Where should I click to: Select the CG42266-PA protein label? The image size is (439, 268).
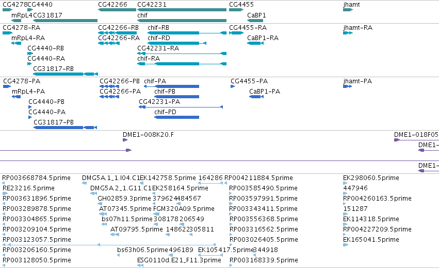120,92
